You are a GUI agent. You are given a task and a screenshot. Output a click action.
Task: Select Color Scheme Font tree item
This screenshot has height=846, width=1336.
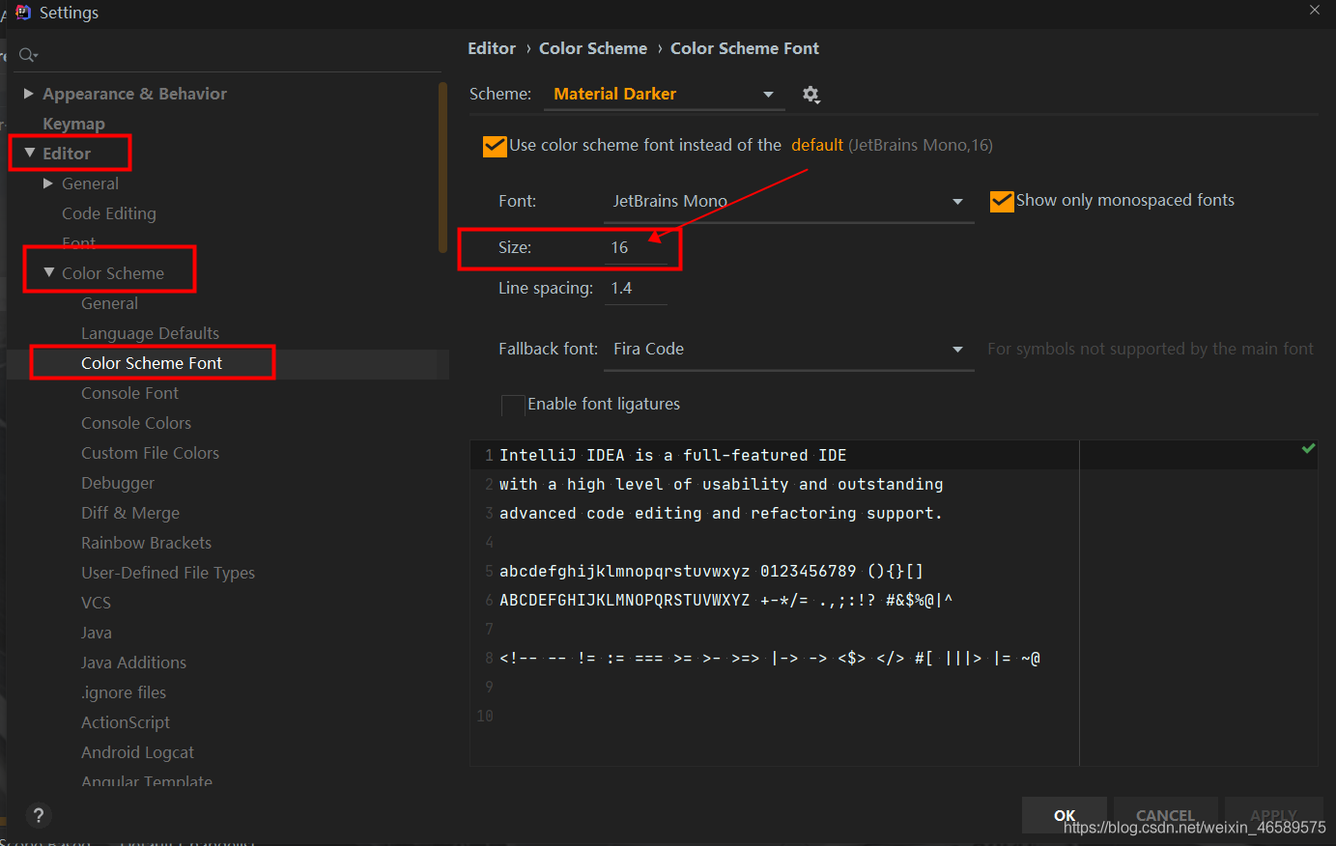coord(152,363)
